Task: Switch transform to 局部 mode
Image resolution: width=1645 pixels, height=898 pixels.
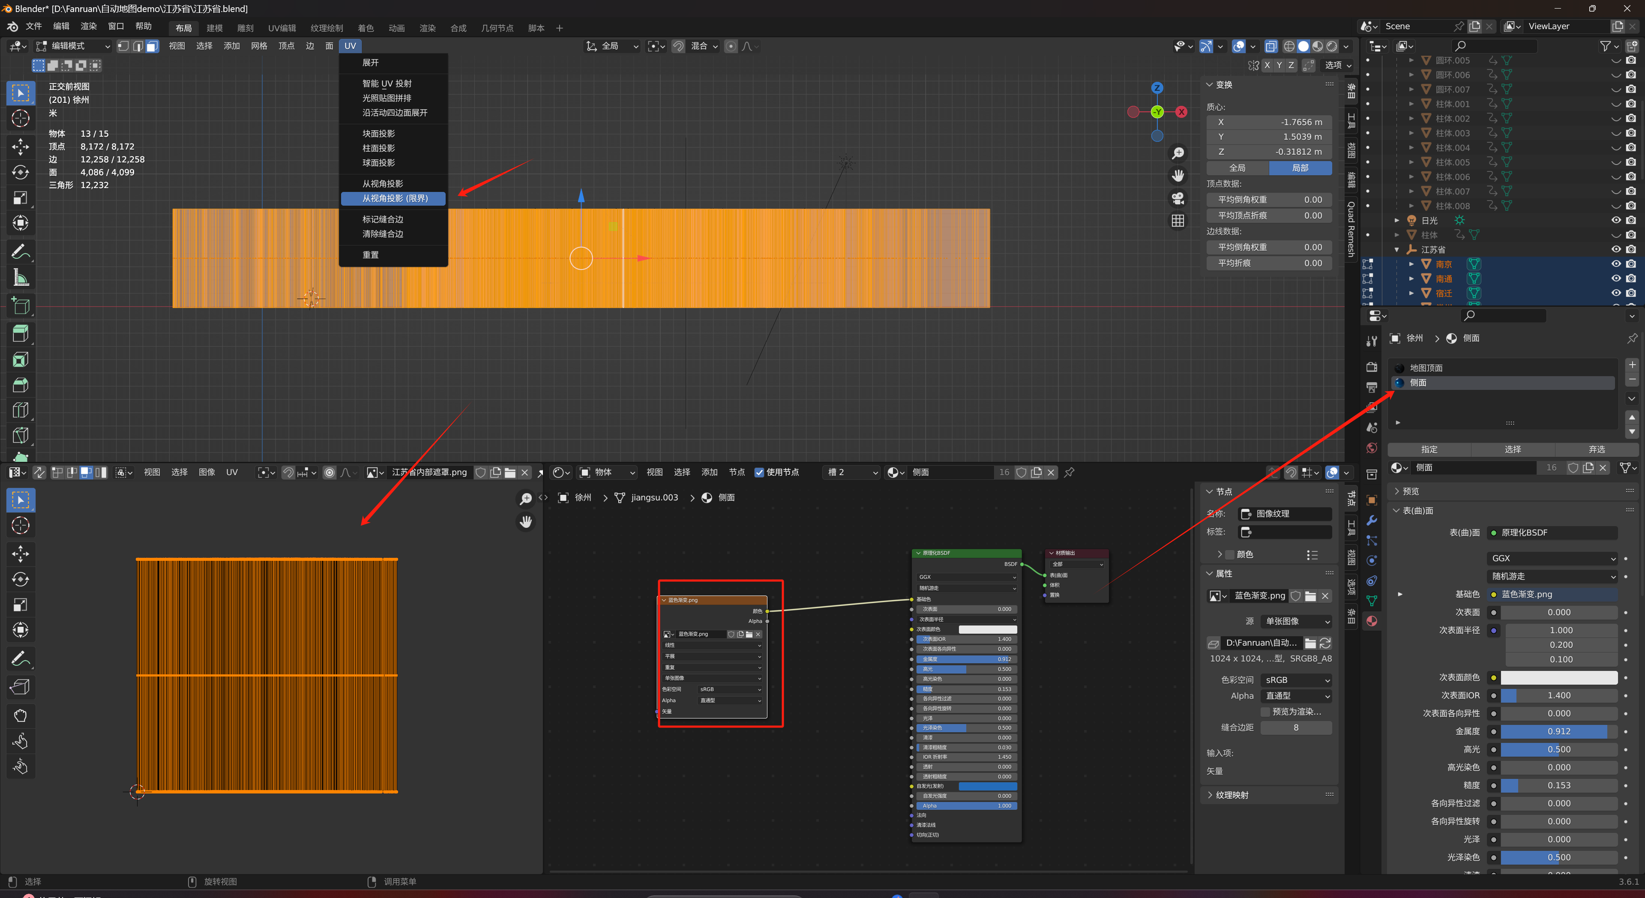Action: point(1300,168)
